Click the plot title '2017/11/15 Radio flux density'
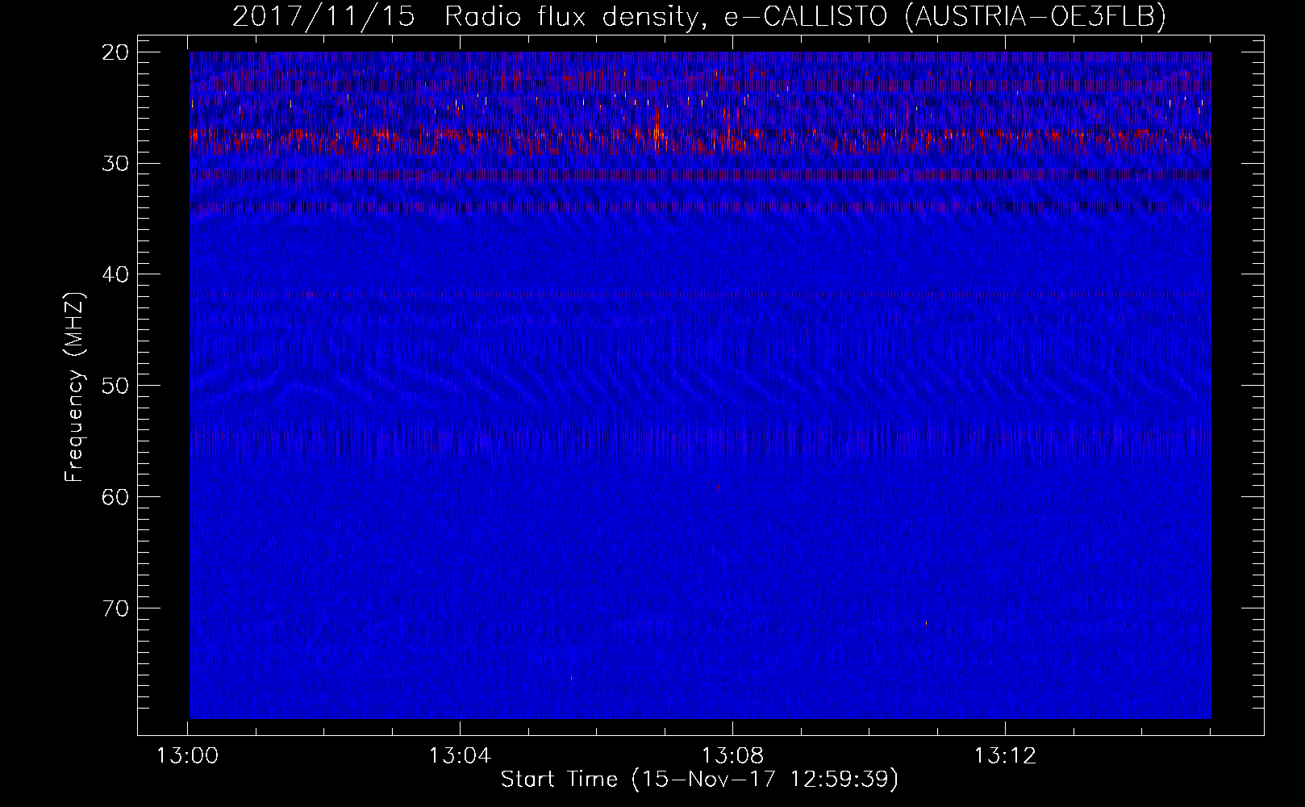 pyautogui.click(x=699, y=16)
